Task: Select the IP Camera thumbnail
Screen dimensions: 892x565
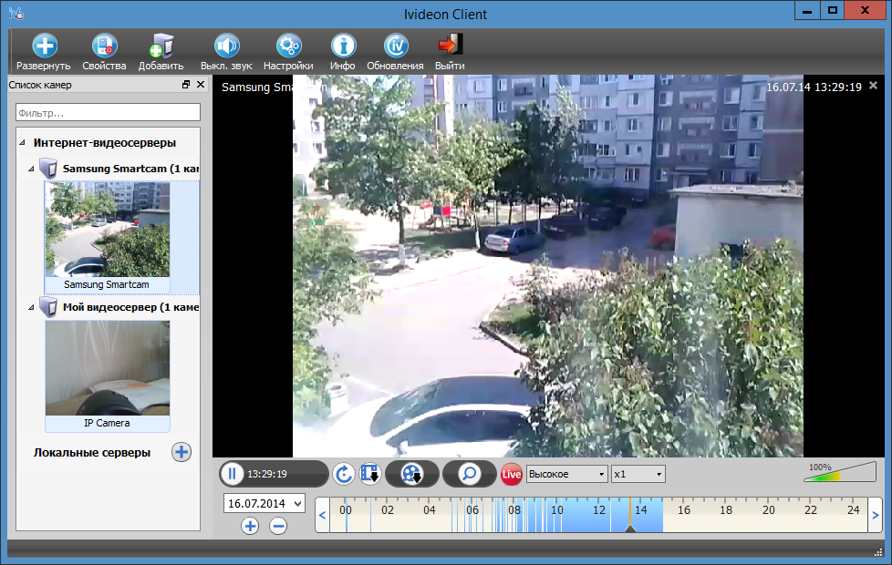Action: 108,368
